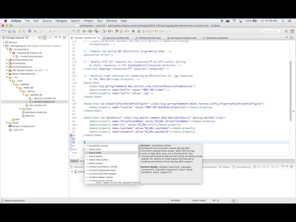Click the Java EE perspective icon at top right
The image size is (296, 222).
click(292, 31)
